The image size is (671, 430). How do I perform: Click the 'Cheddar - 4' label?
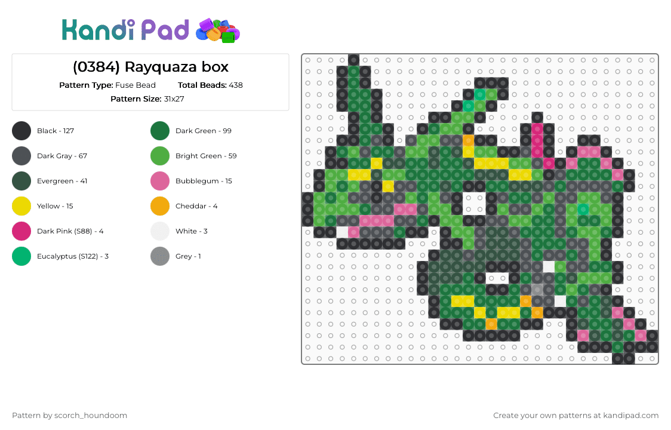(x=196, y=206)
